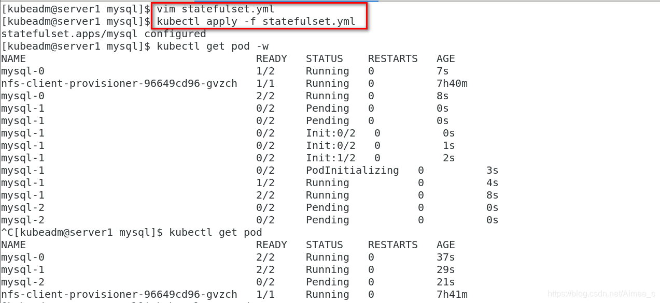Click the first READY column header
Image resolution: width=660 pixels, height=303 pixels.
click(272, 59)
